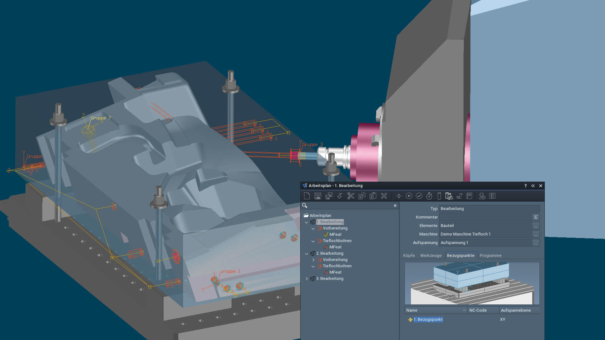Click the scissors cut icon
The height and width of the screenshot is (340, 605).
[x=351, y=196]
